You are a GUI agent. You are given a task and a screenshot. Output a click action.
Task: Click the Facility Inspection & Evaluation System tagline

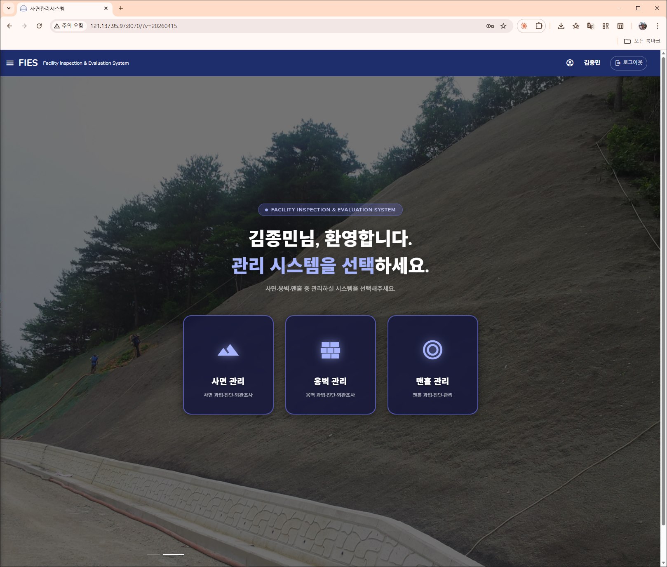pos(86,63)
